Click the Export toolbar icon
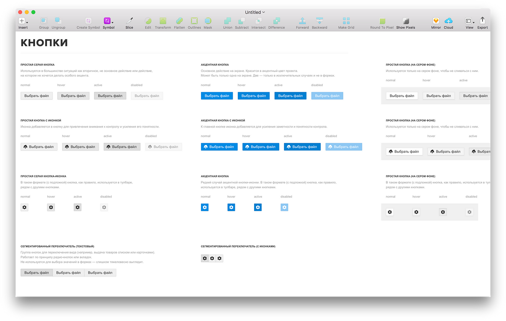 483,20
